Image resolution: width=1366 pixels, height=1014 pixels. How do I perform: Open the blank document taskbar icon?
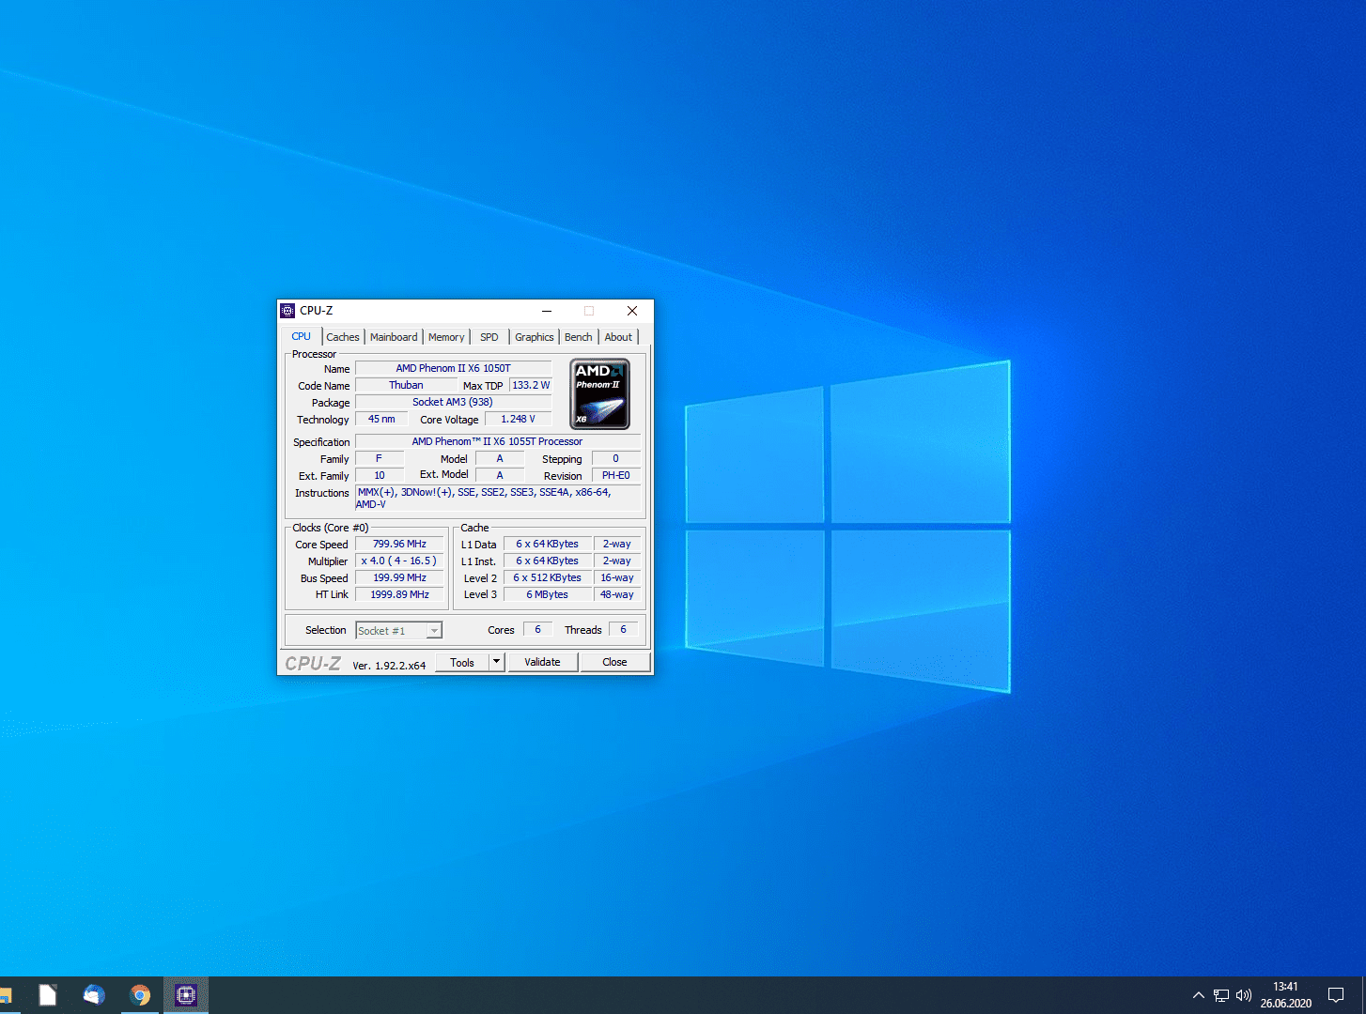click(48, 995)
